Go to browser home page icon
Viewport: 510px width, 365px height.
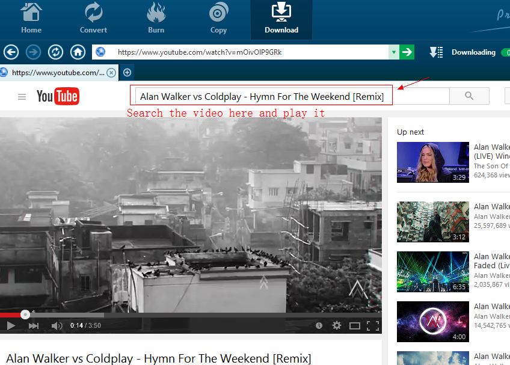click(x=78, y=52)
